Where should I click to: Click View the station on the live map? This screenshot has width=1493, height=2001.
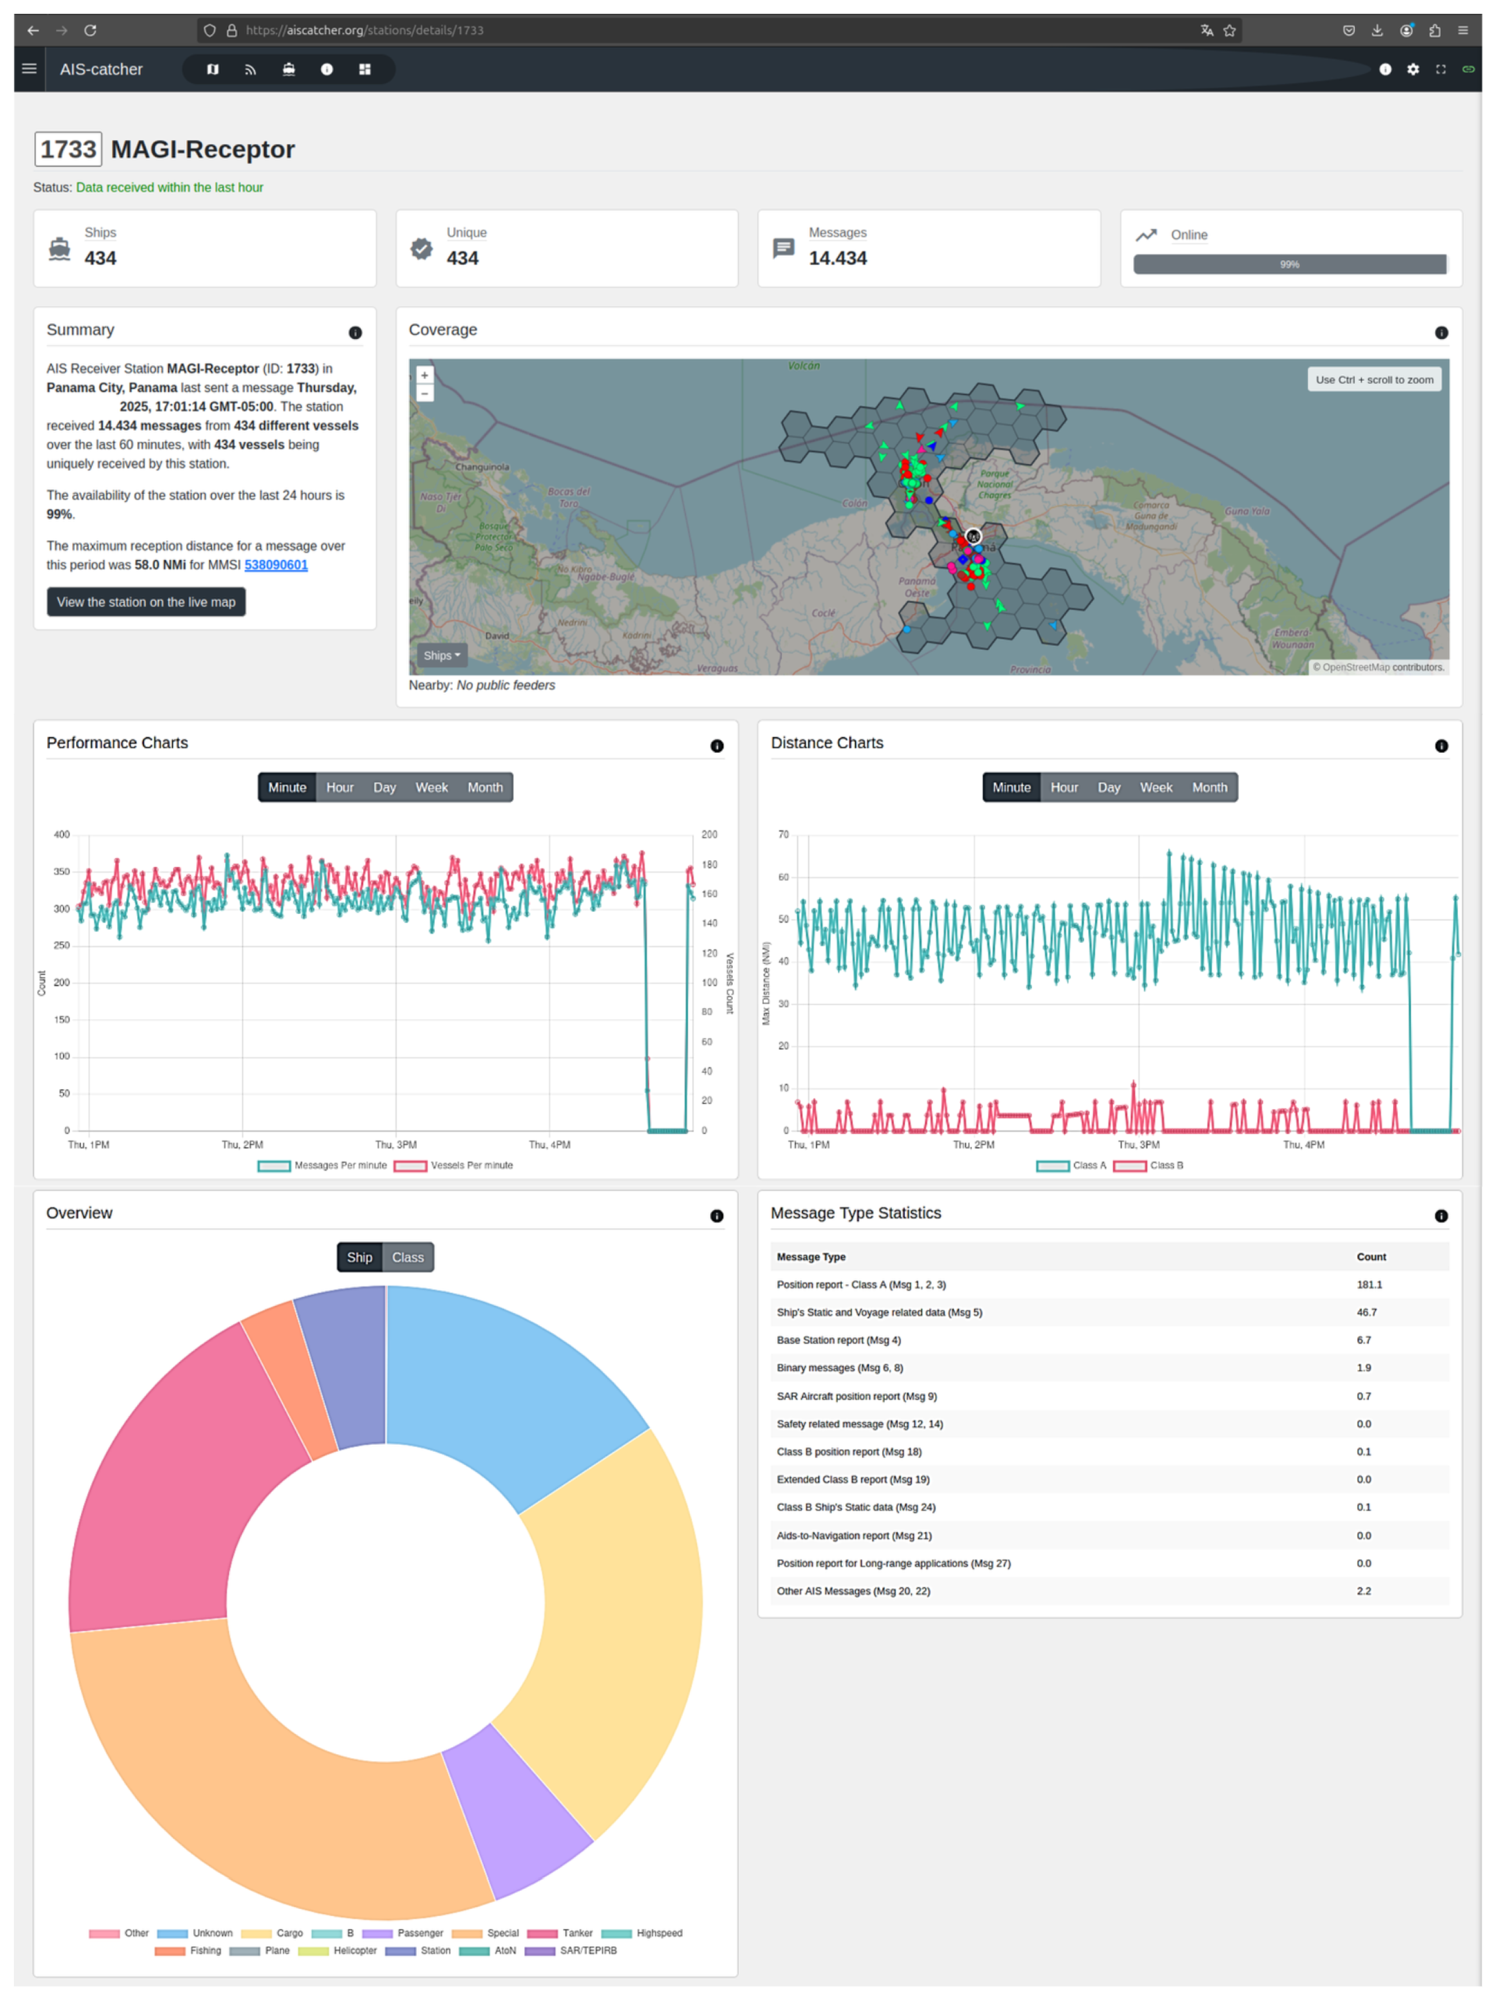146,602
